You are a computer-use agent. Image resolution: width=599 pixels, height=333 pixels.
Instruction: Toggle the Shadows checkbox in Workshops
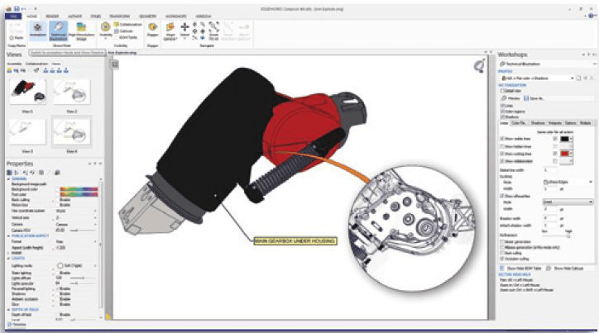click(x=502, y=117)
